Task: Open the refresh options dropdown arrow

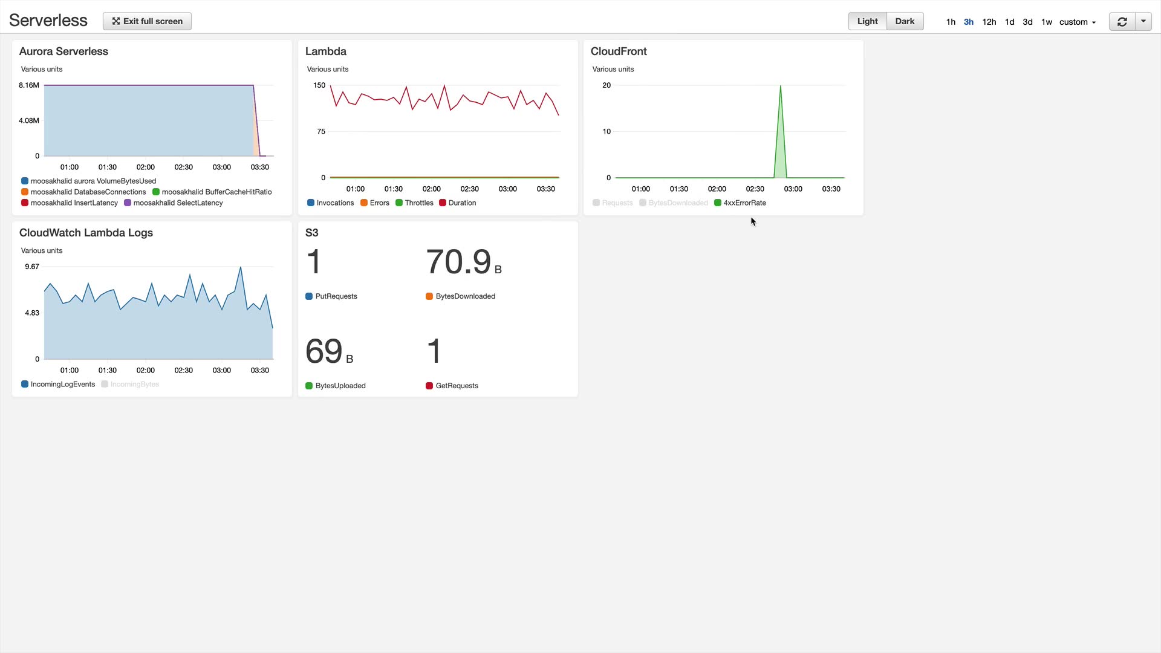Action: pos(1143,21)
